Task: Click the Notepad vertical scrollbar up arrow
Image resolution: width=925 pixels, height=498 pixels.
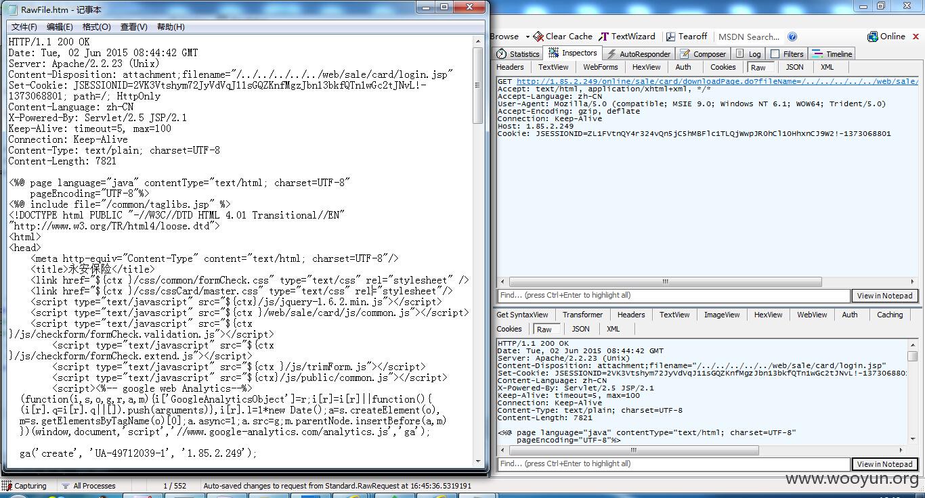Action: point(478,40)
